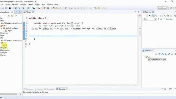Click the Open Type folder icon
Viewport: 176px width, 99px height.
point(53,8)
